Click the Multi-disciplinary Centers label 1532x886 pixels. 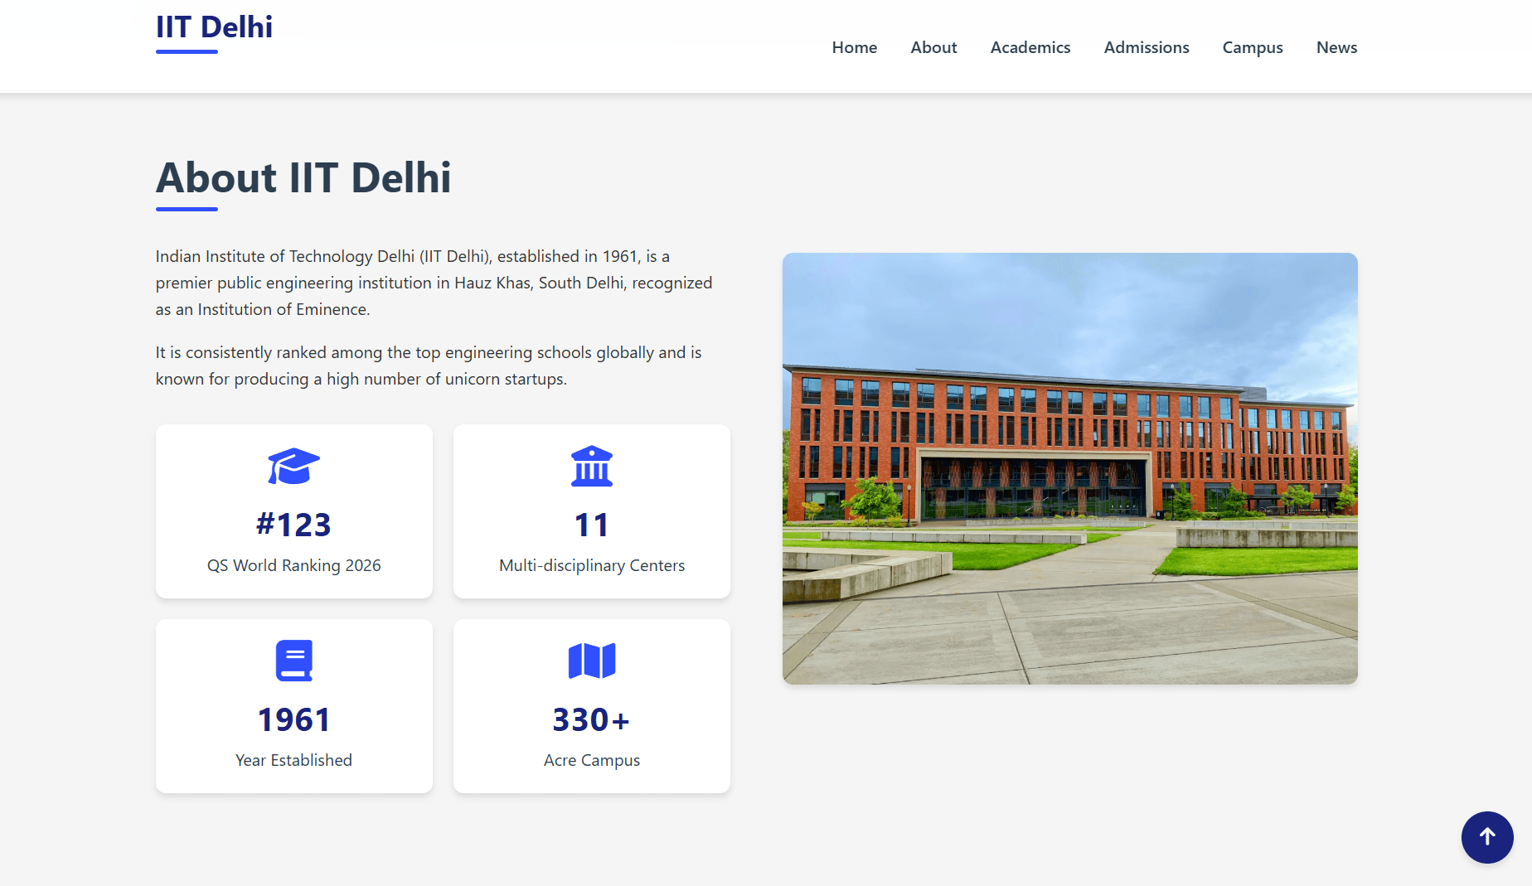tap(592, 565)
